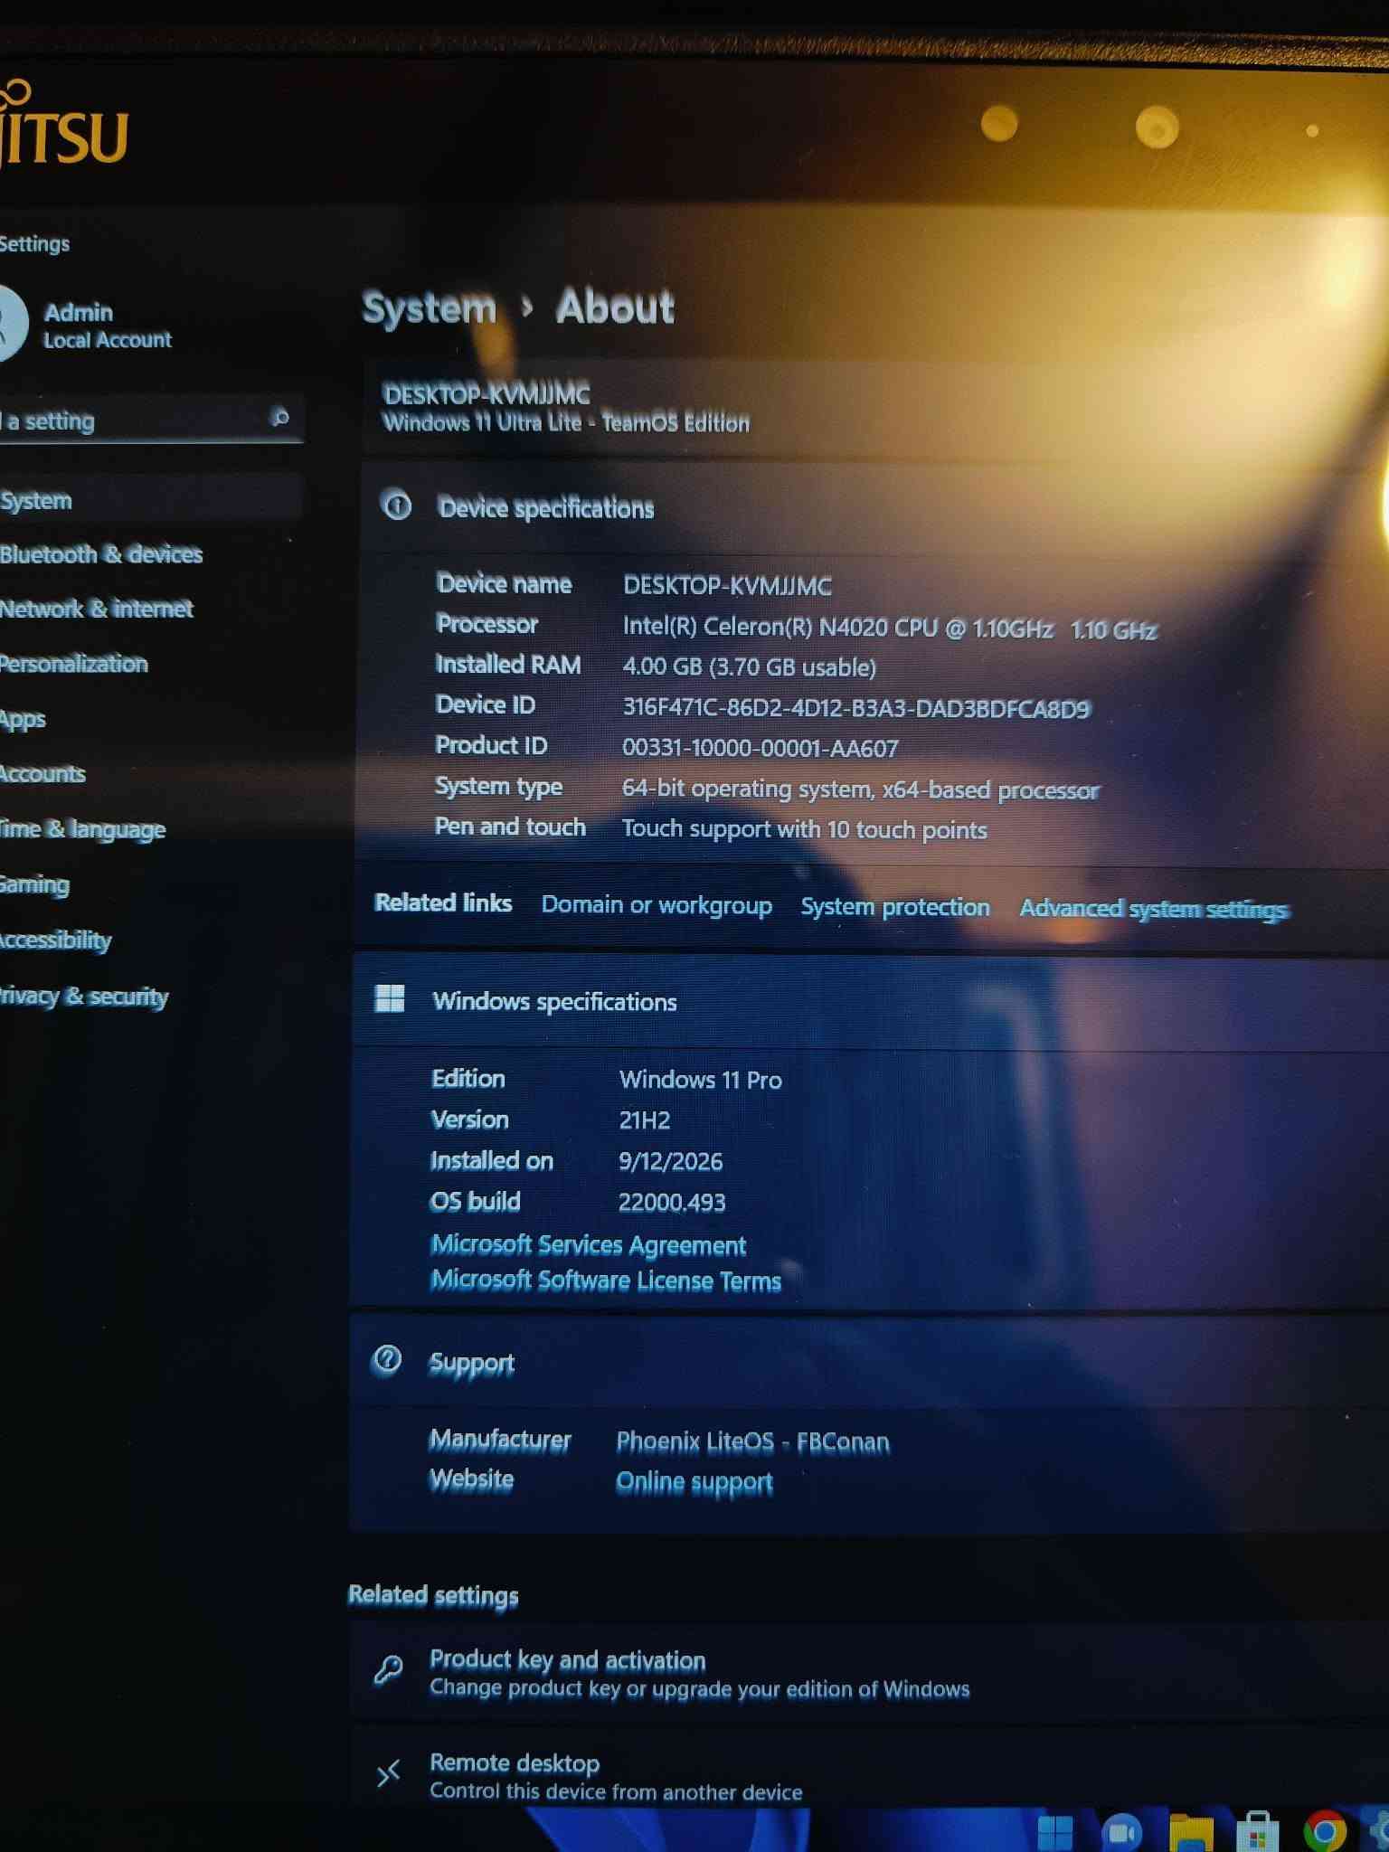Click the Intel Celeron N4020 processor value
The height and width of the screenshot is (1852, 1389).
(890, 628)
